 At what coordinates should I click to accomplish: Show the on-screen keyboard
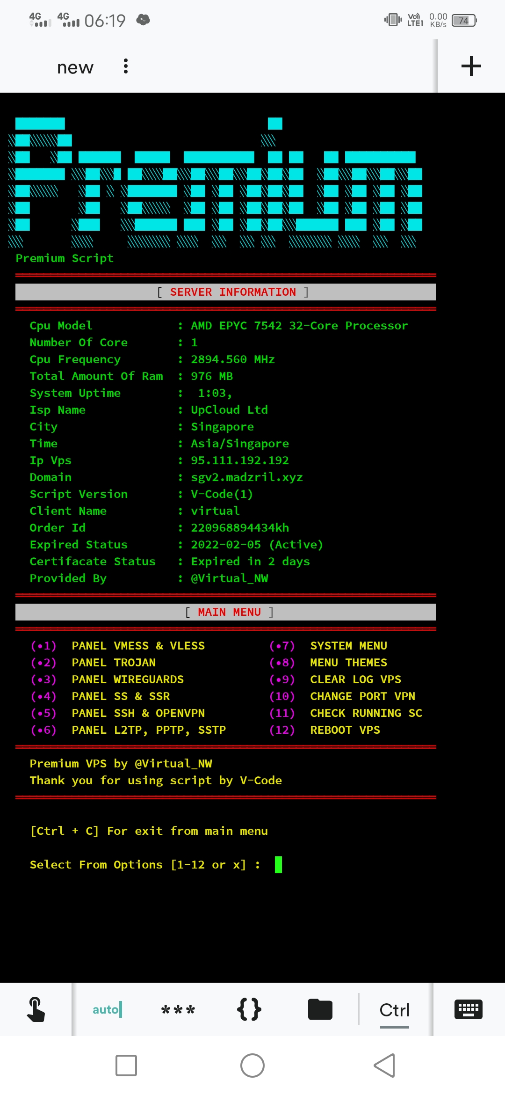point(469,1009)
